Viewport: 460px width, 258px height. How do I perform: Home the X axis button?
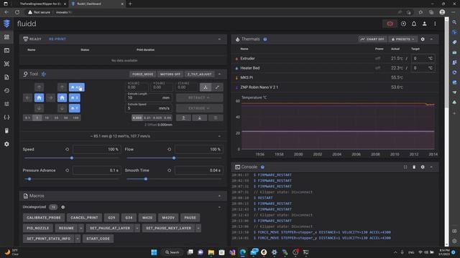[x=75, y=97]
